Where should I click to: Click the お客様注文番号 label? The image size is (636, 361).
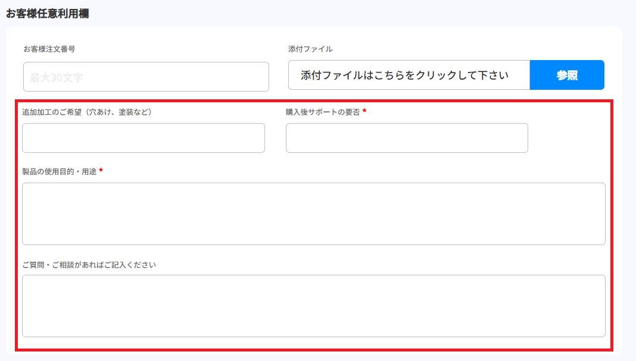[x=49, y=49]
